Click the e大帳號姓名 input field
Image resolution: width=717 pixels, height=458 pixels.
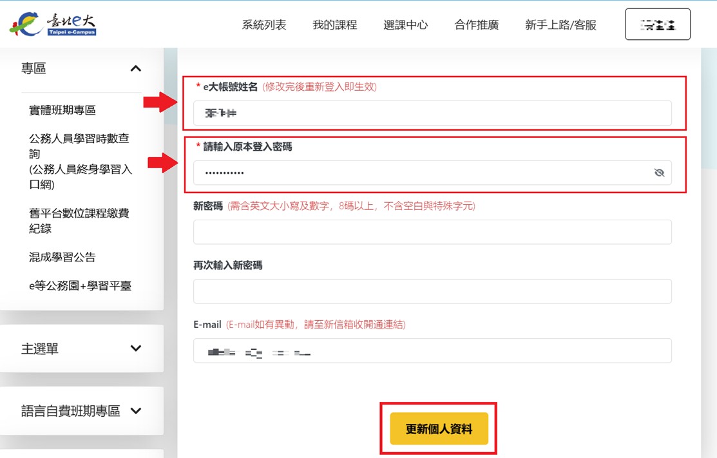point(432,113)
